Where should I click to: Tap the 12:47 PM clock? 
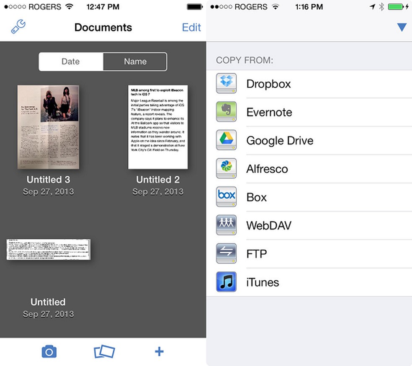point(103,7)
